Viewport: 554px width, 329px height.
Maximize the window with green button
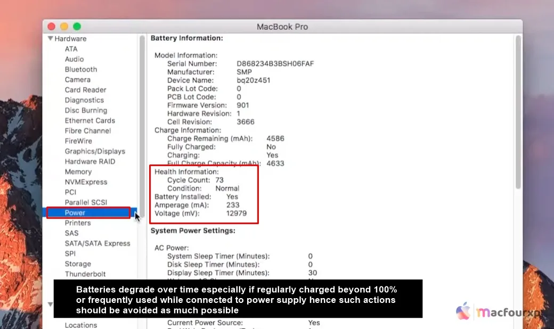77,27
